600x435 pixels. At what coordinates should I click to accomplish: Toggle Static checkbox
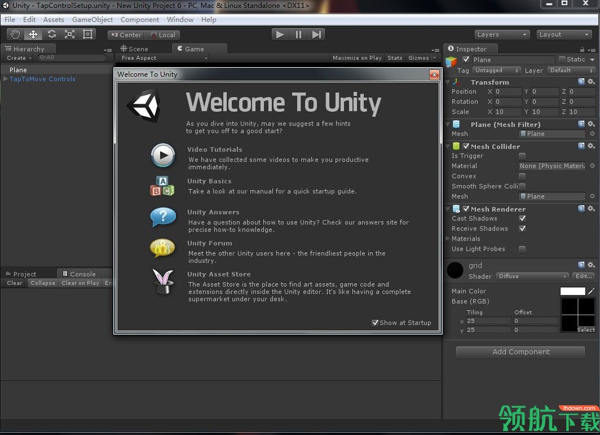point(562,59)
